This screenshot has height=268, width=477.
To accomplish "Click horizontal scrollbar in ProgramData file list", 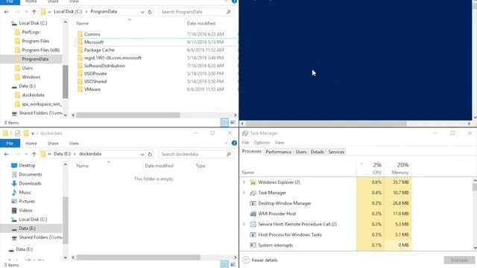I will pyautogui.click(x=128, y=115).
